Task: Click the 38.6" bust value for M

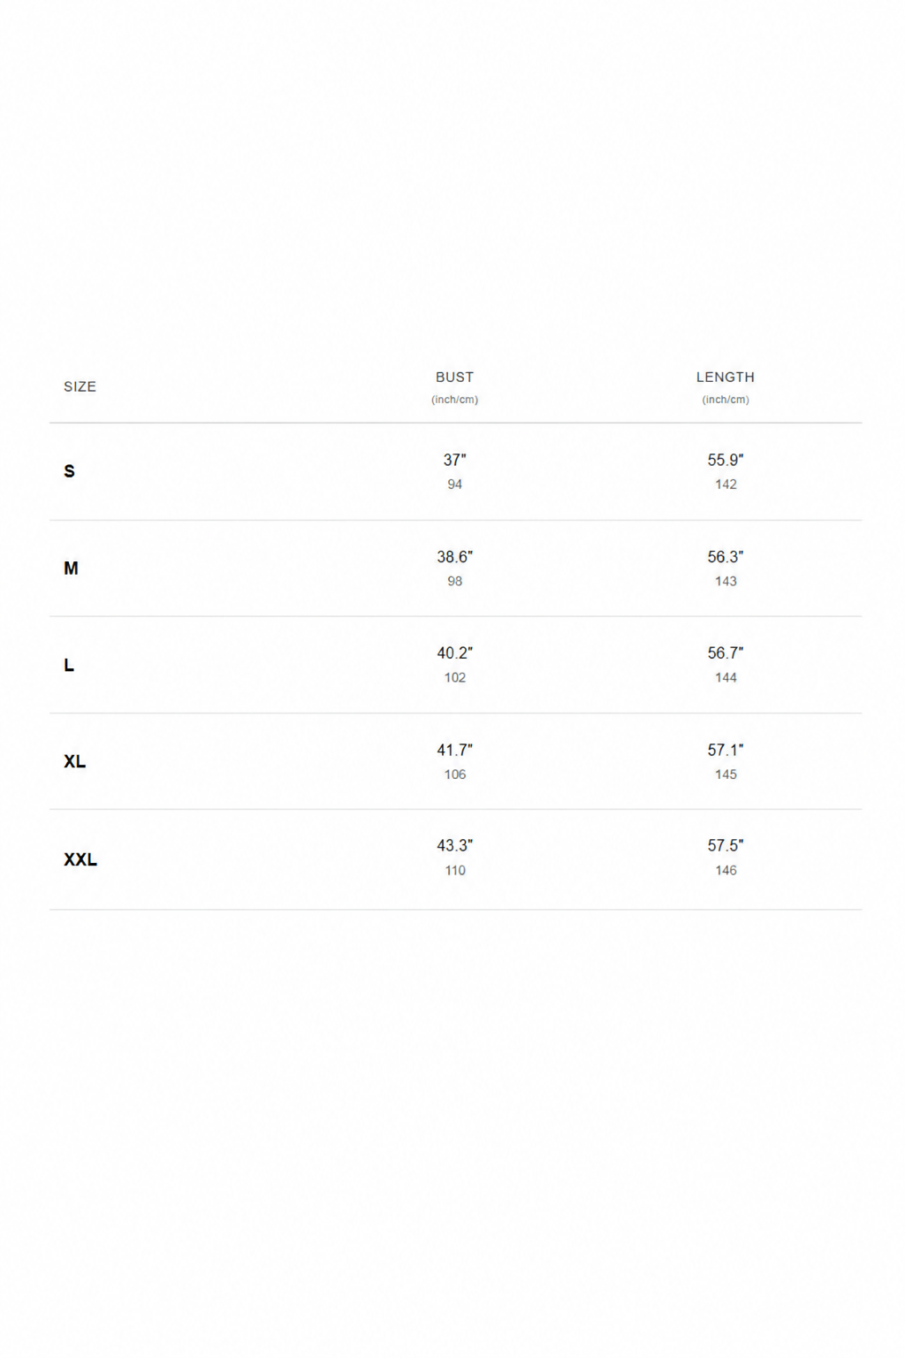Action: pyautogui.click(x=454, y=557)
